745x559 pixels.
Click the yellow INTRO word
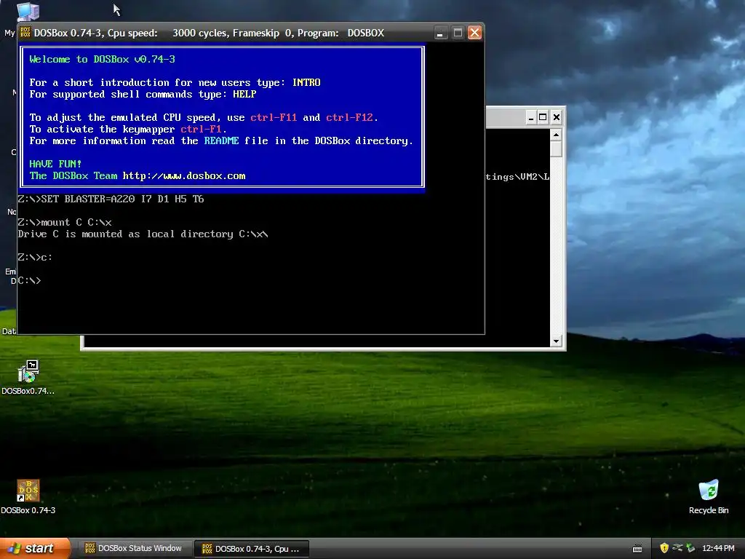click(x=306, y=83)
